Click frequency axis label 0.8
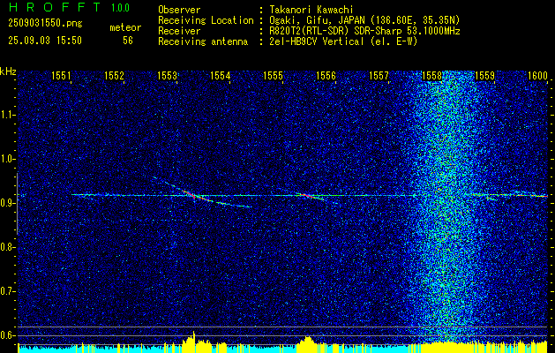Image resolution: width=555 pixels, height=353 pixels. point(7,247)
